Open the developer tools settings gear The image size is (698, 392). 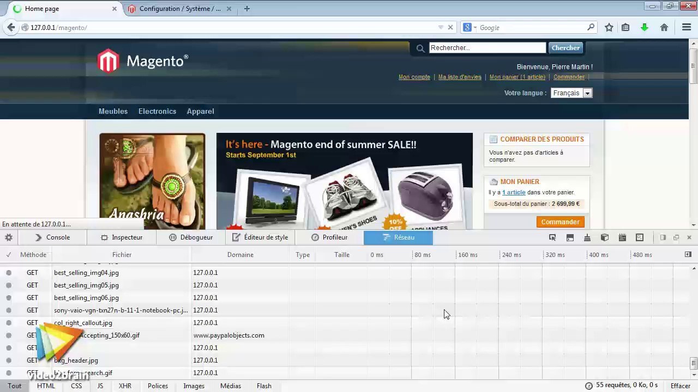click(9, 237)
